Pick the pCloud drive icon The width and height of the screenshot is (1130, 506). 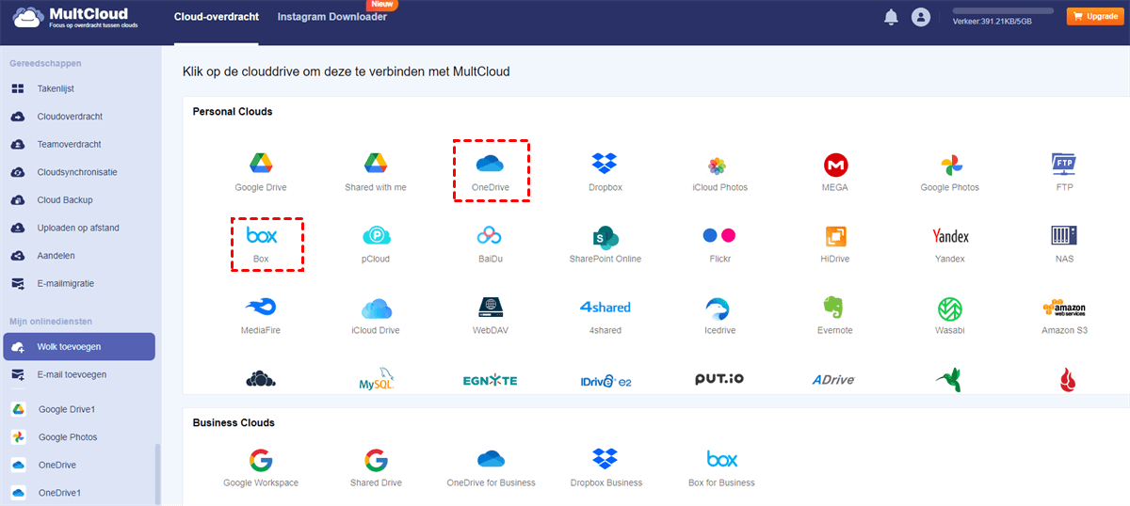click(x=376, y=235)
